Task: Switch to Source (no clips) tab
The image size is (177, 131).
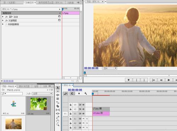Action: pos(10,2)
